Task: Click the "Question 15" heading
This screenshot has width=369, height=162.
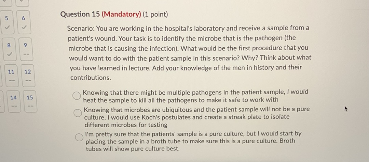Action: click(x=80, y=14)
